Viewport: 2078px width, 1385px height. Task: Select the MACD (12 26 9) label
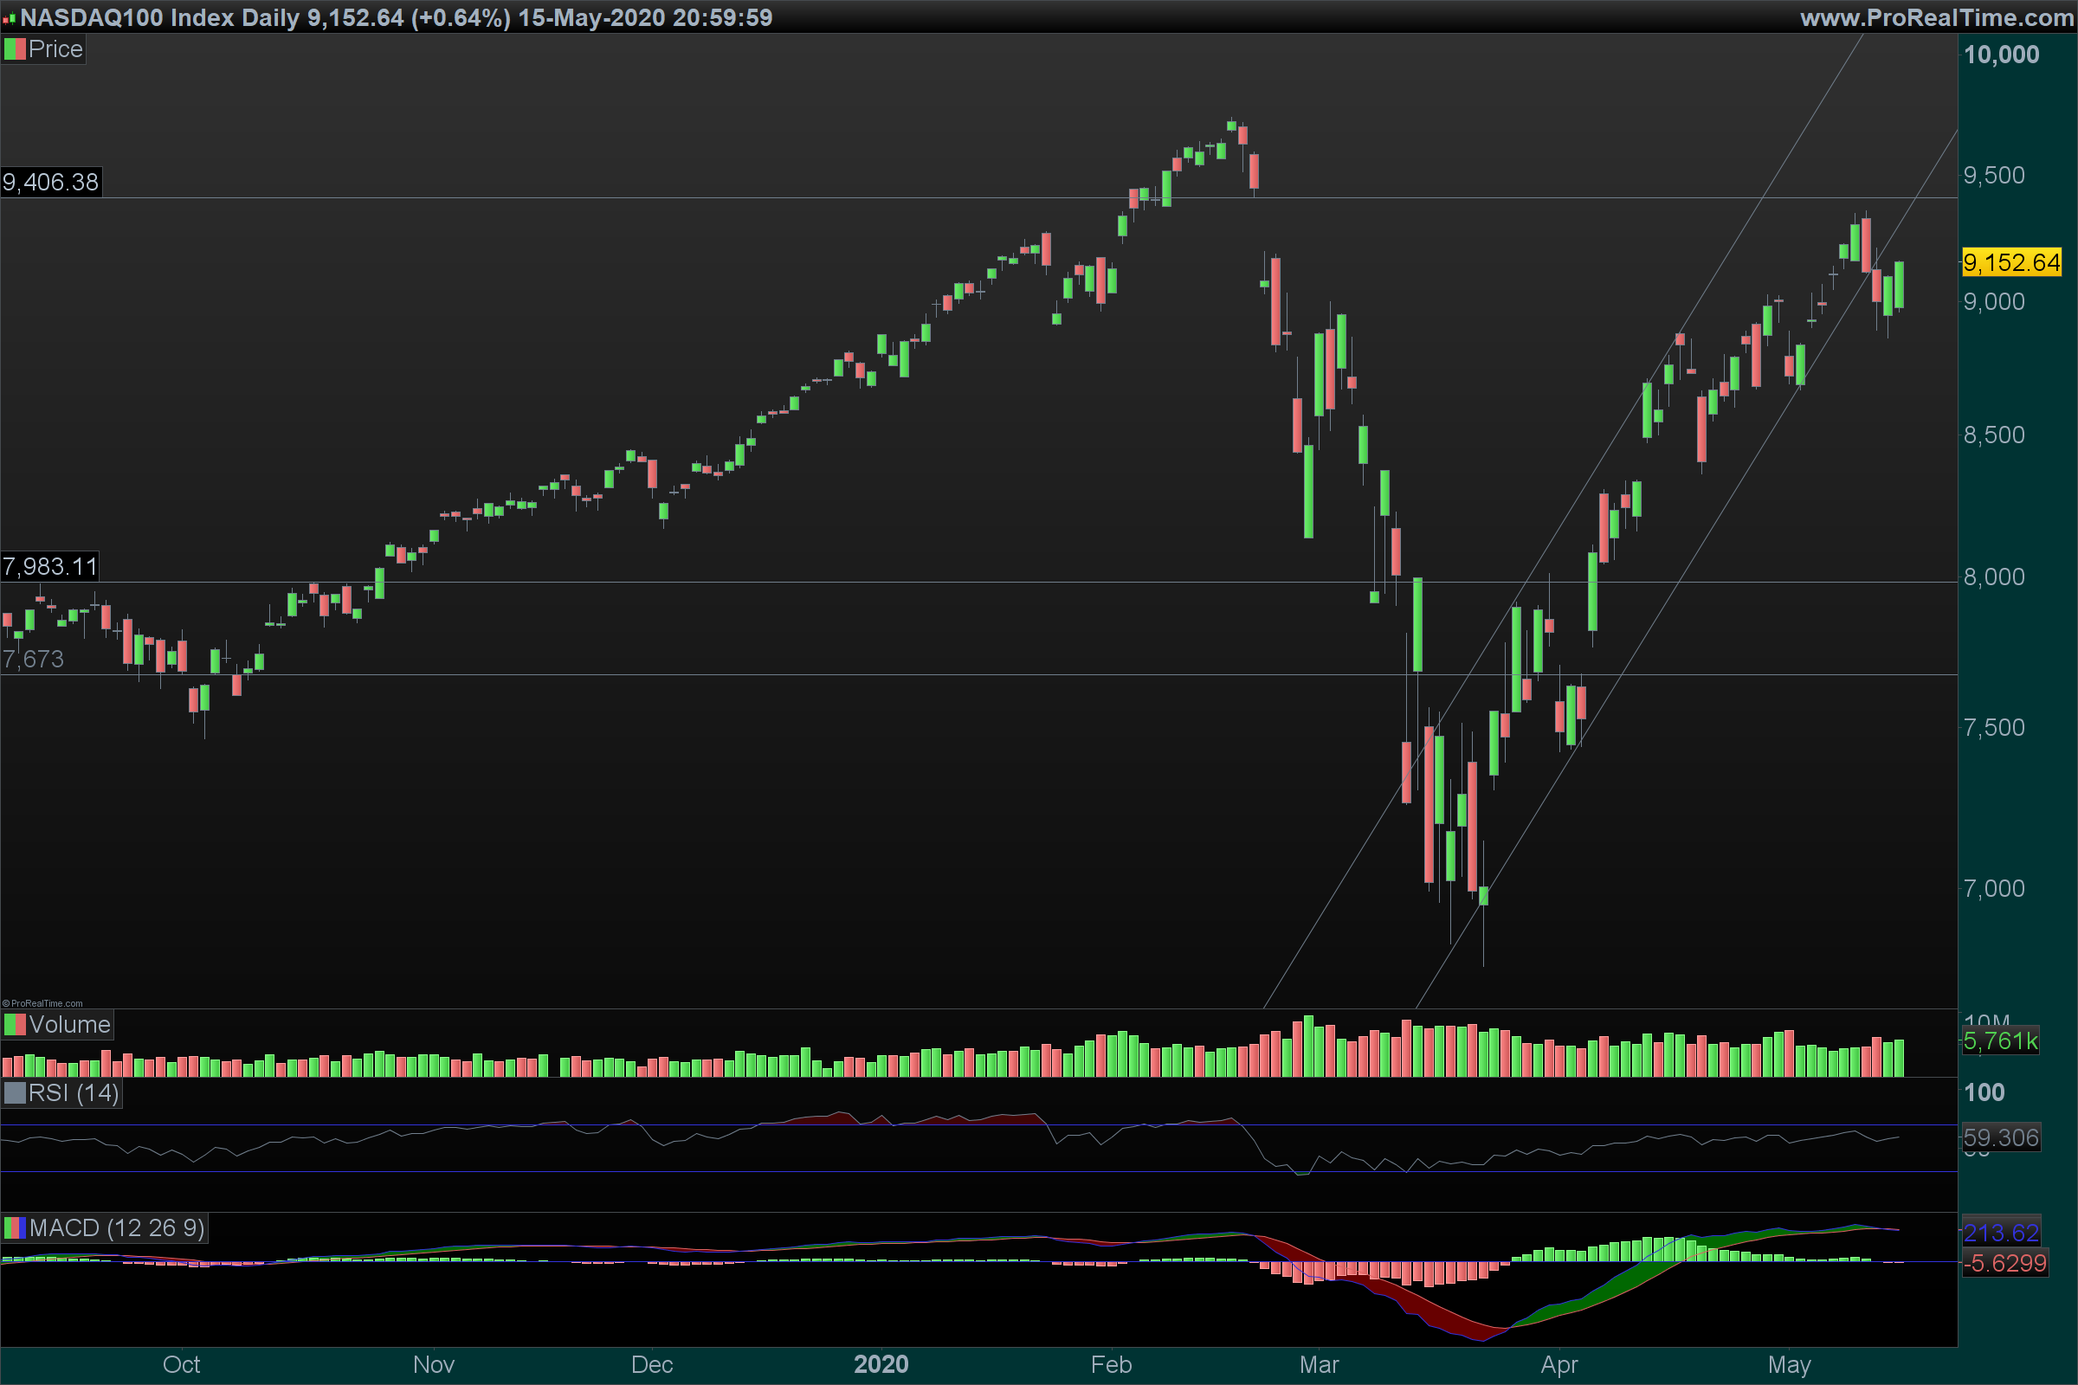(117, 1227)
